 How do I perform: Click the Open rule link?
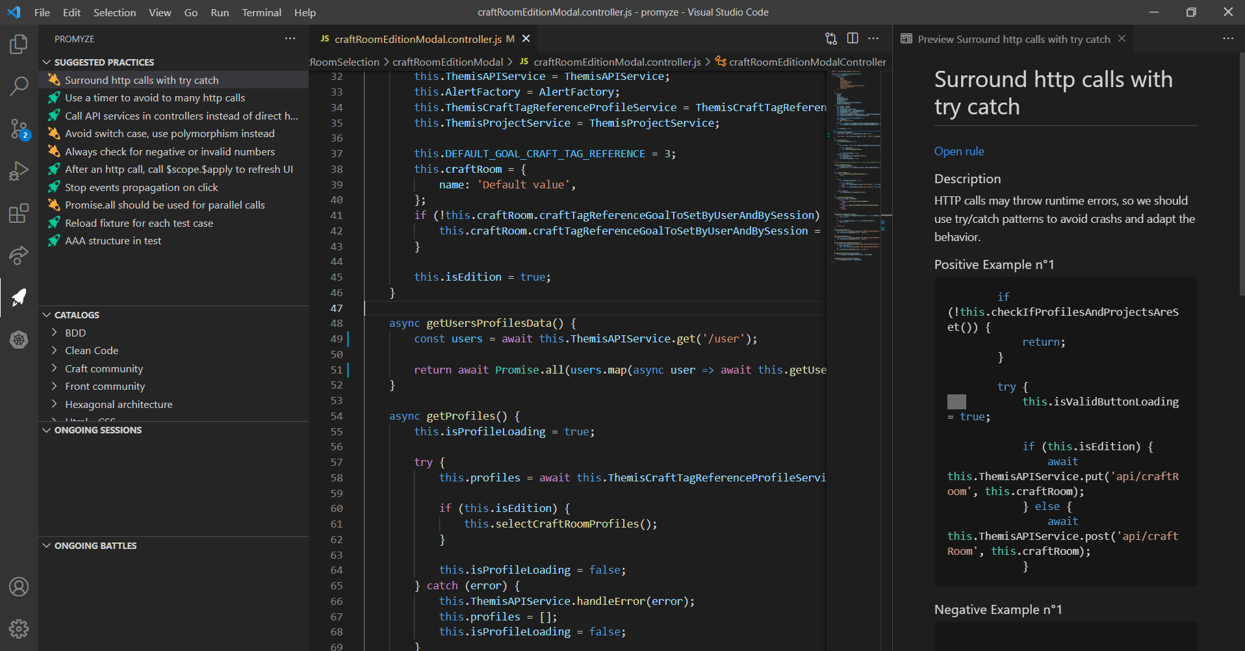coord(958,151)
